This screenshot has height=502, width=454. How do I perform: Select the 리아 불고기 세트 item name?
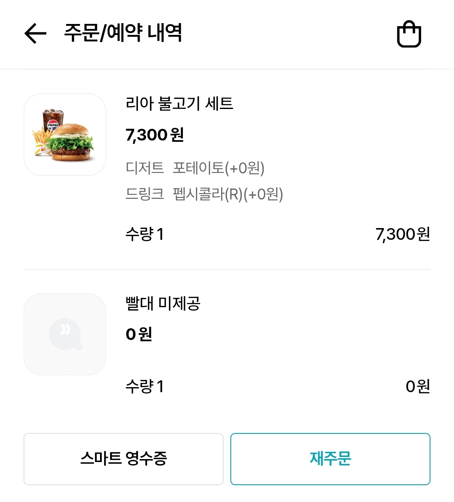[179, 104]
